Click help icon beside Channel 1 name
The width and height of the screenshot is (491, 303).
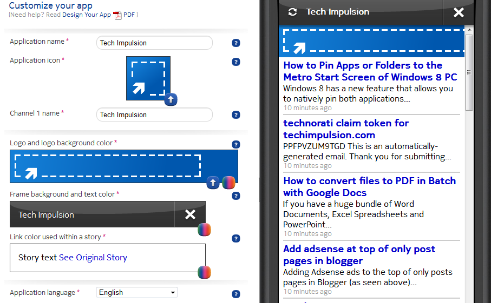[x=236, y=115]
